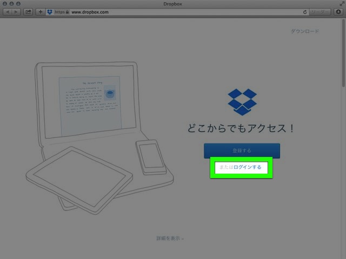Viewport: 346px width, 259px height.
Task: Click the 登録する sign-up button
Action: (242, 151)
